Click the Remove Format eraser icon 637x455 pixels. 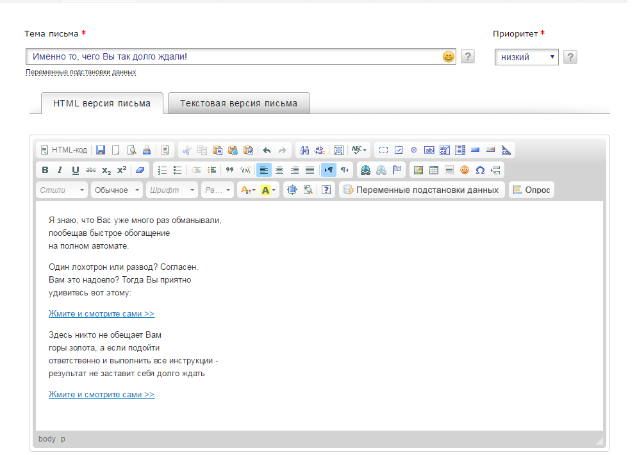[140, 170]
